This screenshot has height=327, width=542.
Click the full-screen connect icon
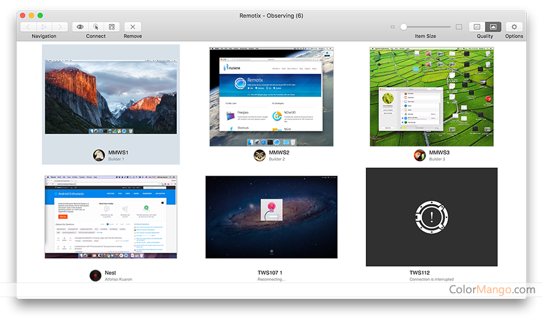[112, 26]
